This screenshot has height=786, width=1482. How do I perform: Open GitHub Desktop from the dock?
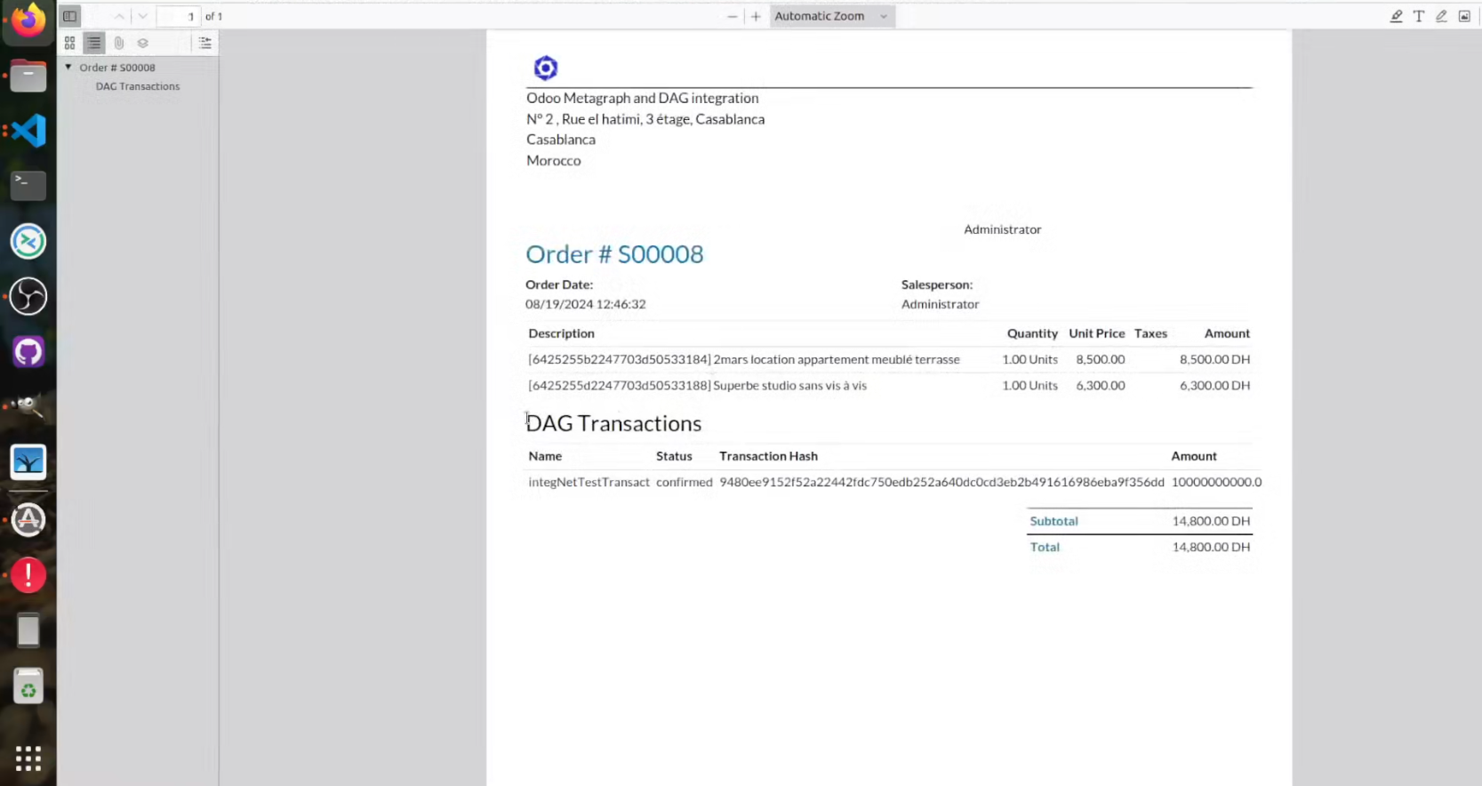coord(28,351)
